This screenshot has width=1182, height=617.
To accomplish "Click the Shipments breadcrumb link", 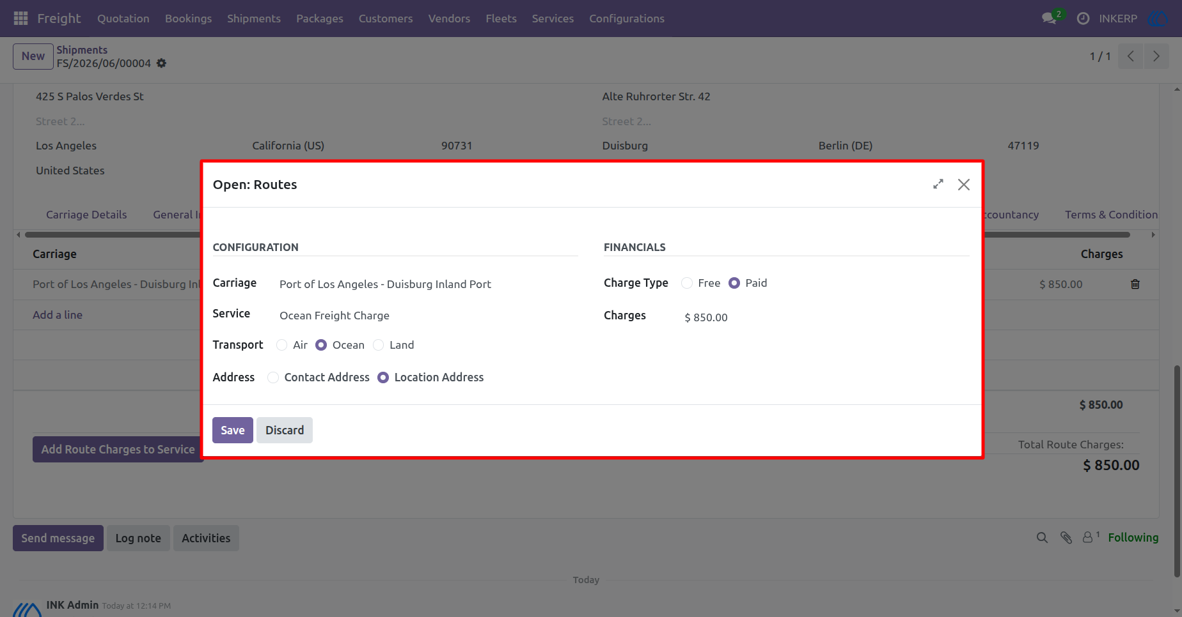I will click(82, 50).
